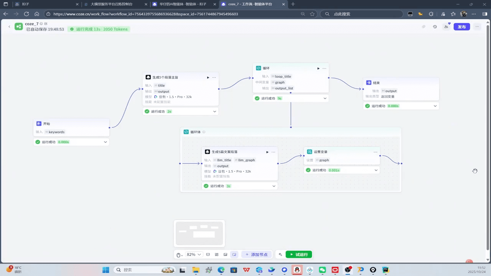491x276 pixels.
Task: Open the run history clock icon
Action: [435, 27]
